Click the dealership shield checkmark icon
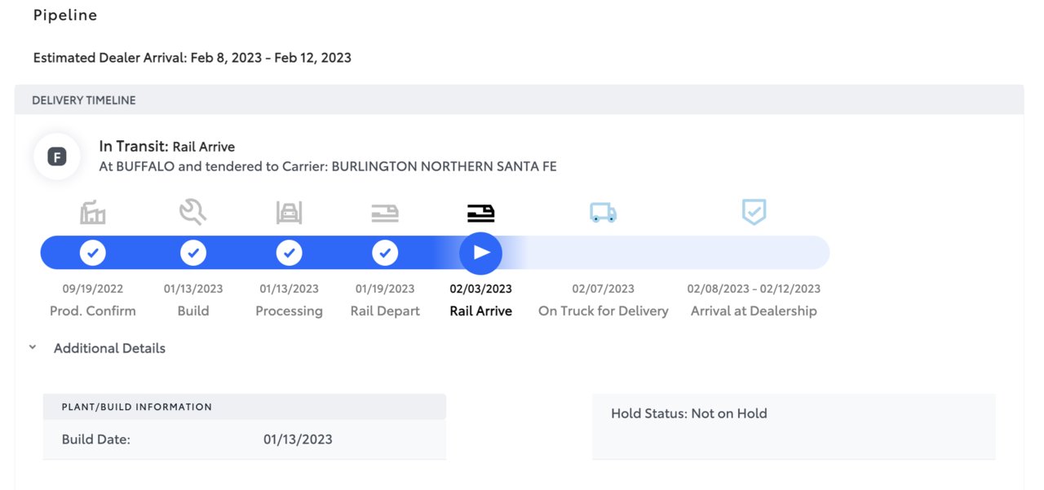The image size is (1044, 490). tap(754, 212)
